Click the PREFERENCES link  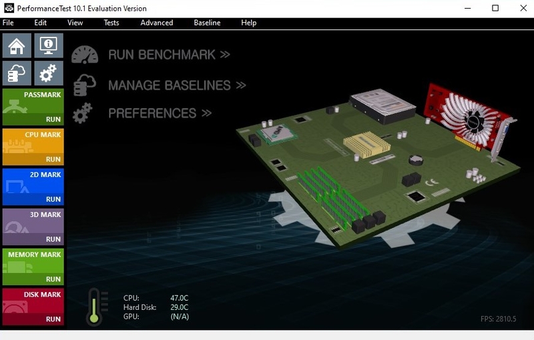coord(160,113)
